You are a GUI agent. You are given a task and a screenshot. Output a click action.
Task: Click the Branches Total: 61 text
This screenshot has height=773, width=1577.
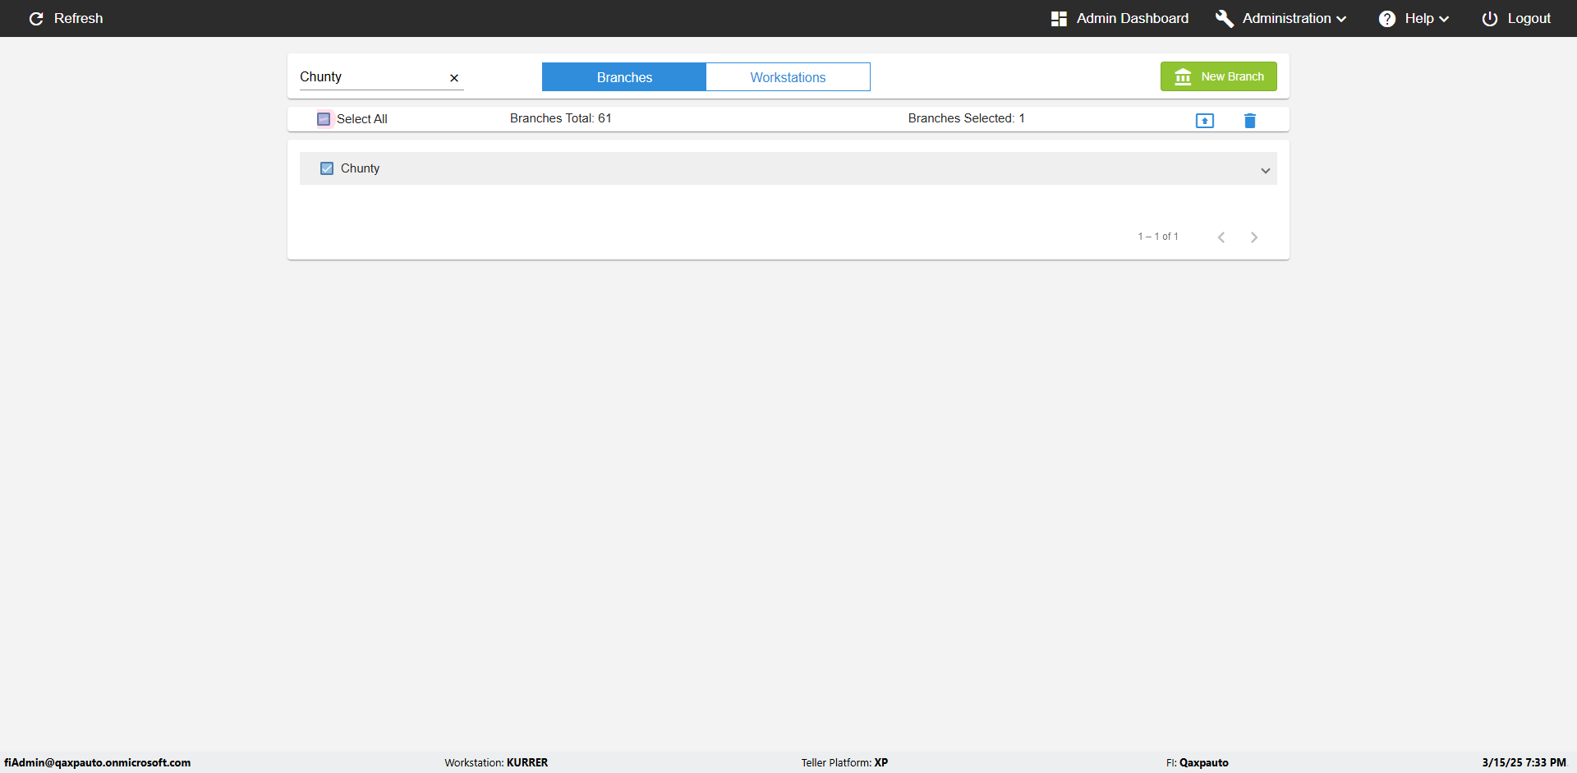[x=560, y=118]
